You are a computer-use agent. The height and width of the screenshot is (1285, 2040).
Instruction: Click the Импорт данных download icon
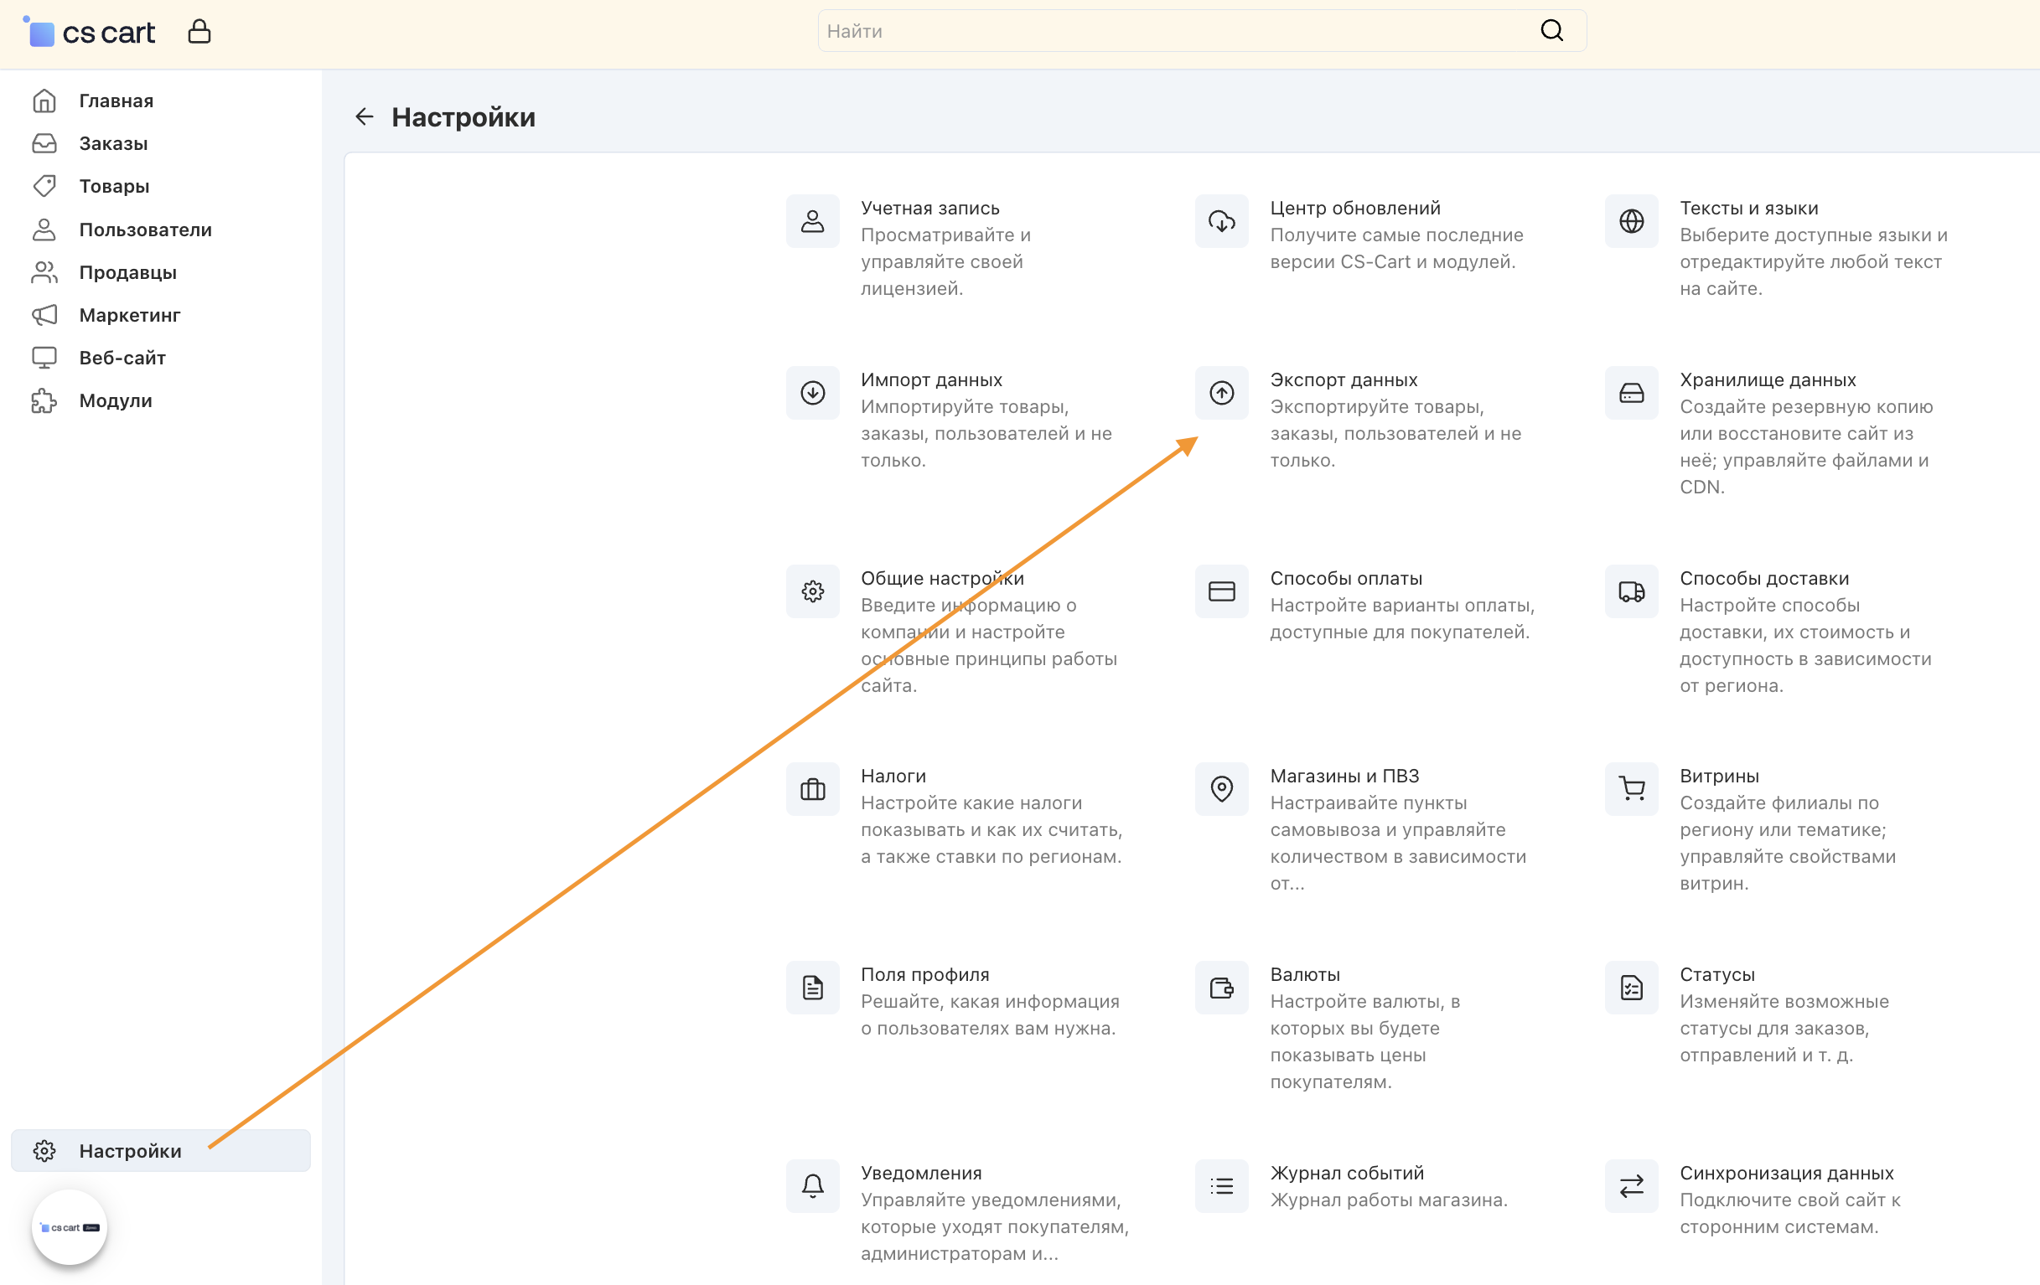tap(812, 393)
